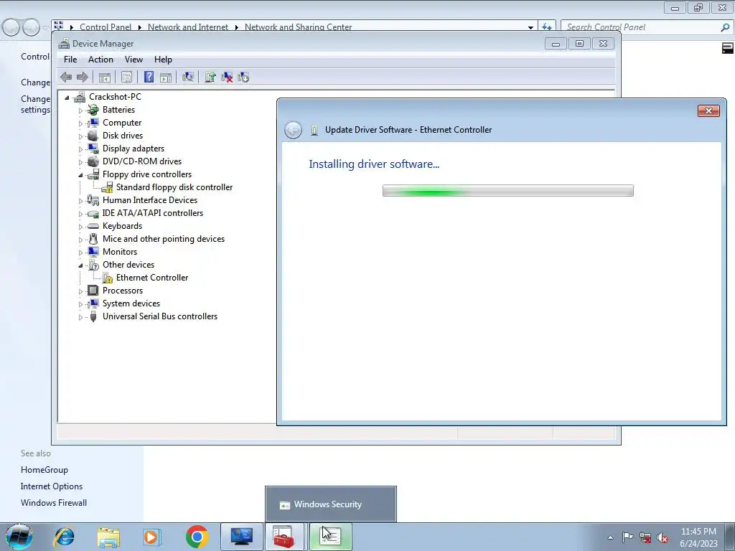Click the Standard floppy disk controller warning icon
Viewport: 735px width, 551px height.
[108, 187]
